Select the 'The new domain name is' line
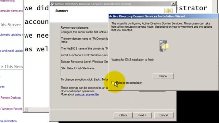This screenshot has height=123, width=219. 85,40
